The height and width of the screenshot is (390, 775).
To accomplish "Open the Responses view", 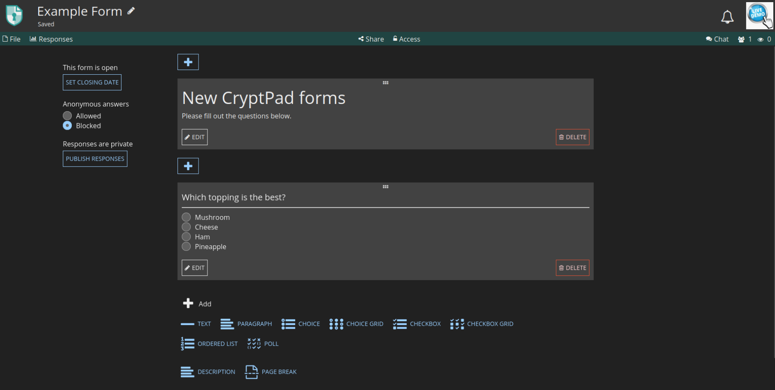I will pos(51,39).
